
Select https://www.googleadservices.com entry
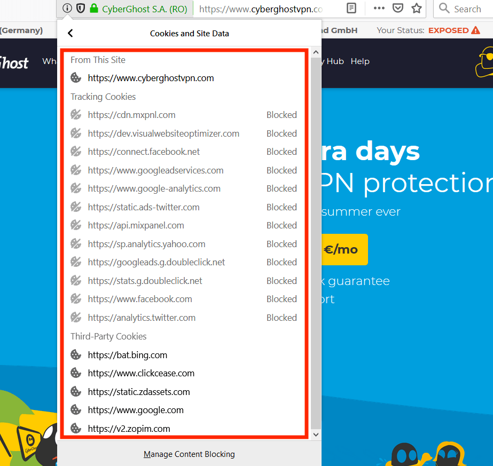(155, 170)
